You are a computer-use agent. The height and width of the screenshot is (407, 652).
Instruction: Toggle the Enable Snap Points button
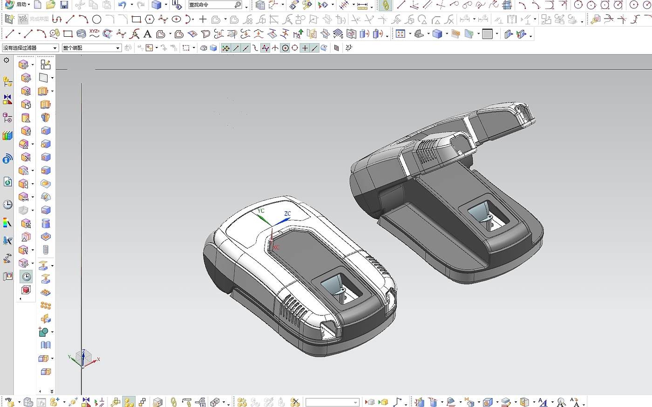coord(226,48)
